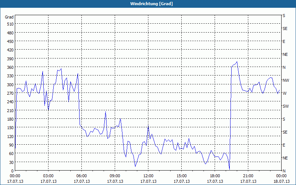
Task: Click the 09:00 time label
Action: [x=115, y=176]
